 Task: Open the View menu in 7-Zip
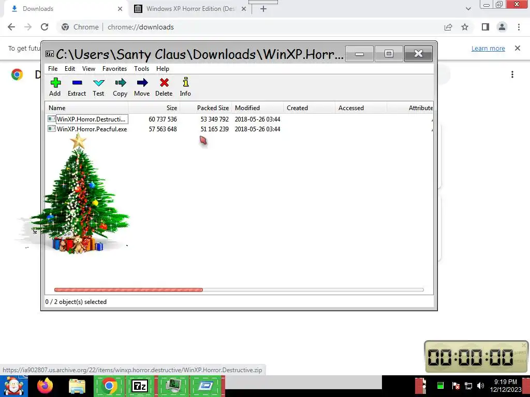tap(89, 69)
